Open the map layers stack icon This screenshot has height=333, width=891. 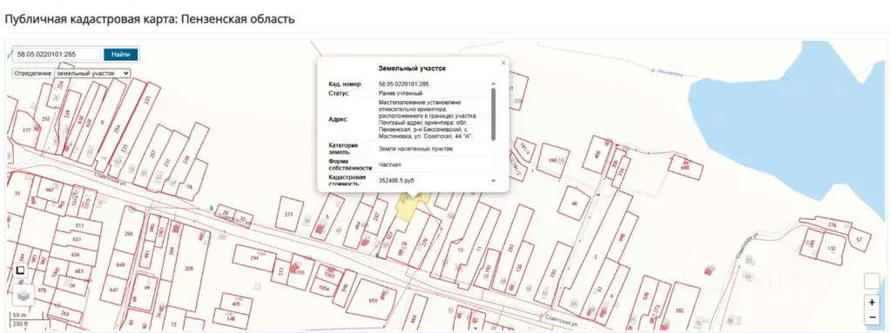(23, 296)
